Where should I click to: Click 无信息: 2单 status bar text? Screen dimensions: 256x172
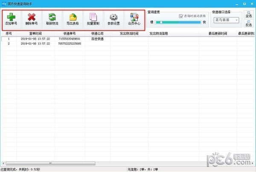click(x=136, y=169)
